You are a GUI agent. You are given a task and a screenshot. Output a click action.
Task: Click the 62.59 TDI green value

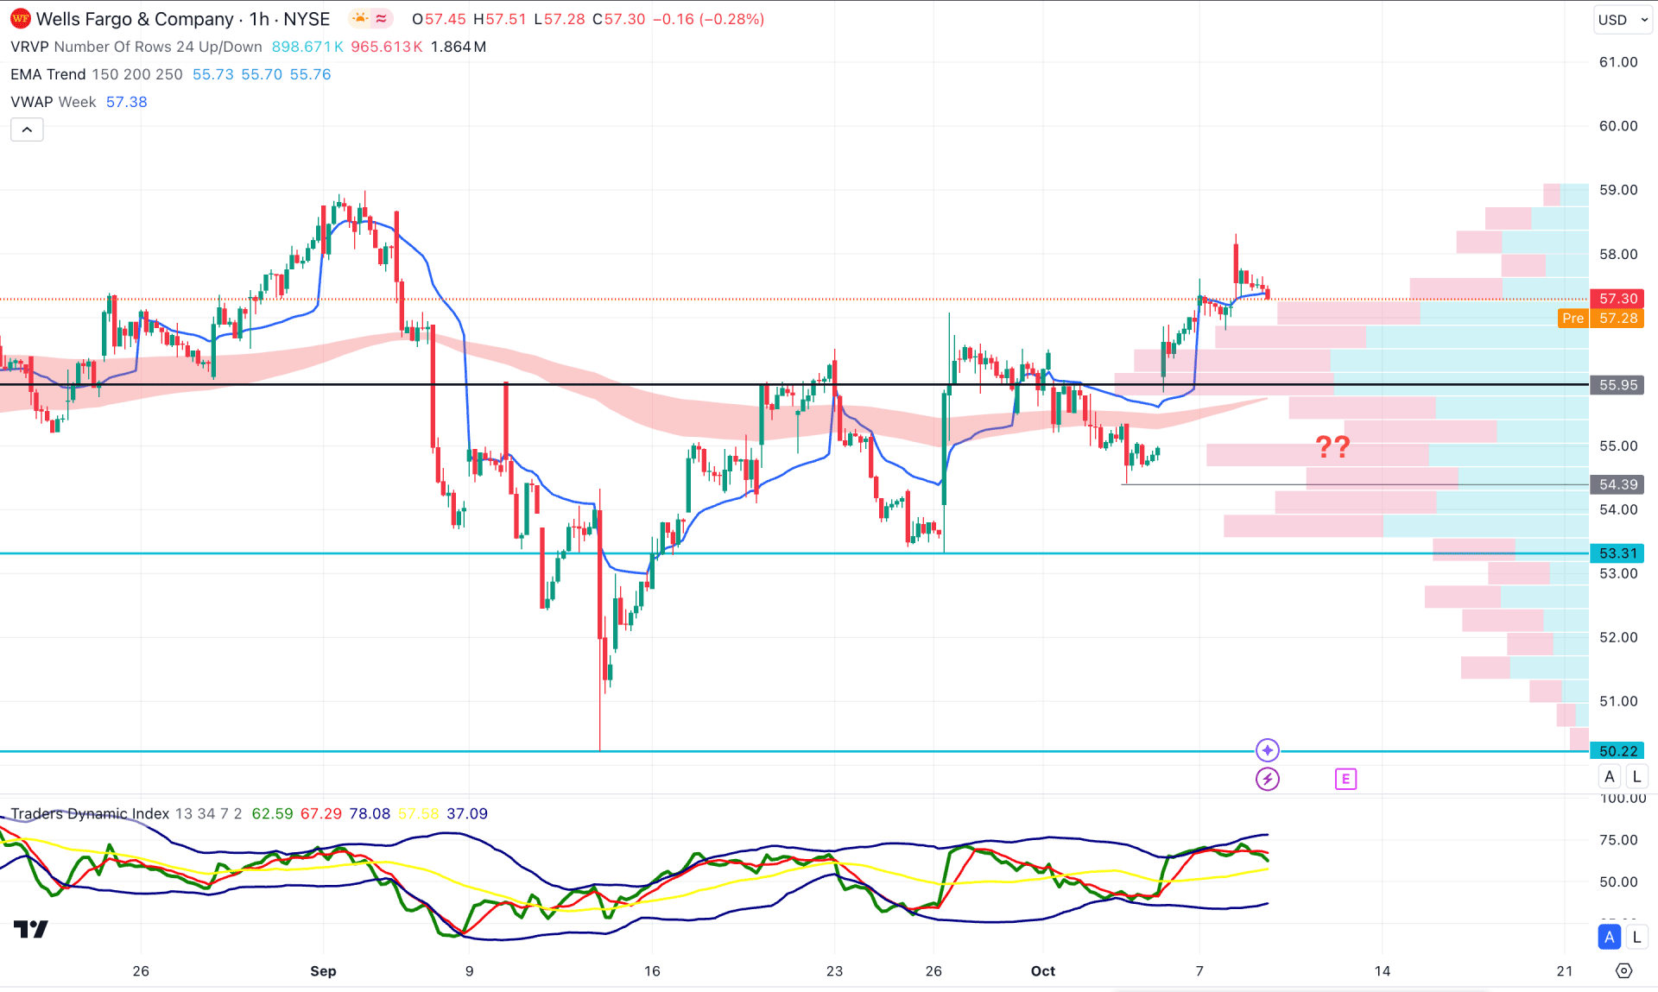[272, 813]
